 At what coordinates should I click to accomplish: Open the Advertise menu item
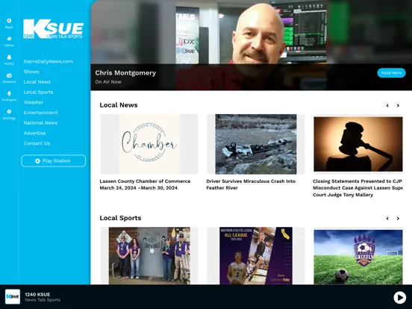pos(34,133)
